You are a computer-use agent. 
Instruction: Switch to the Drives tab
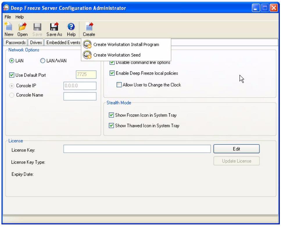(36, 43)
